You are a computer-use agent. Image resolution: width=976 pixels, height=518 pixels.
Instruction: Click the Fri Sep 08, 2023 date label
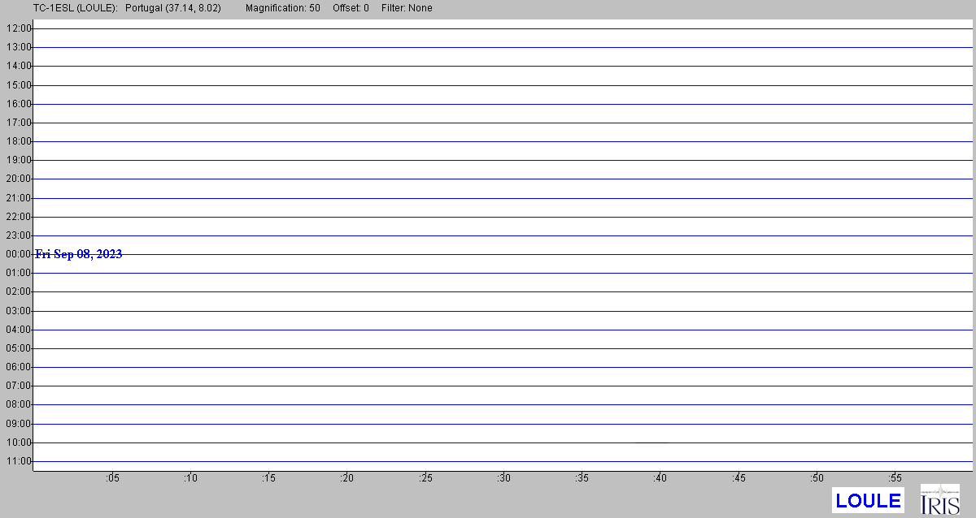pos(79,254)
